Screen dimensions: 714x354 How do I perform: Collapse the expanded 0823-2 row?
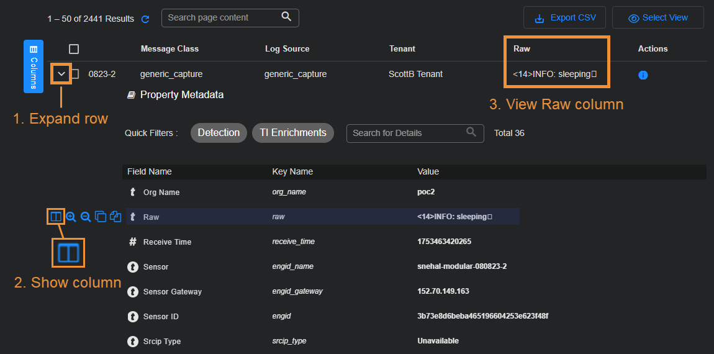(x=61, y=74)
